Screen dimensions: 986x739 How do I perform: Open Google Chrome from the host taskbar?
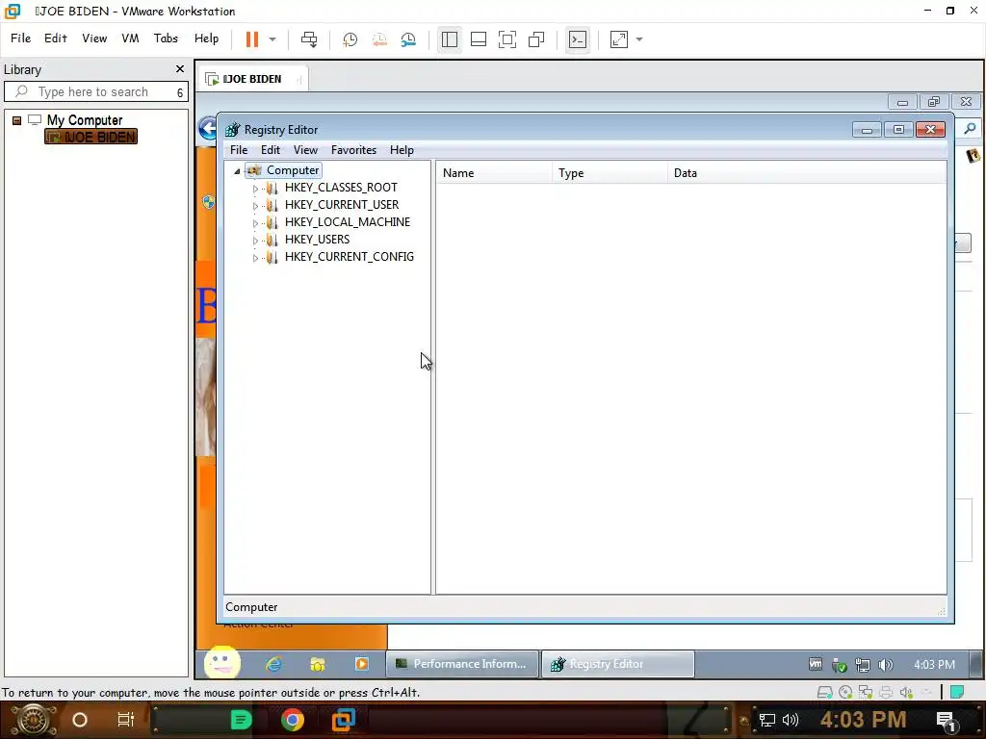pyautogui.click(x=292, y=720)
